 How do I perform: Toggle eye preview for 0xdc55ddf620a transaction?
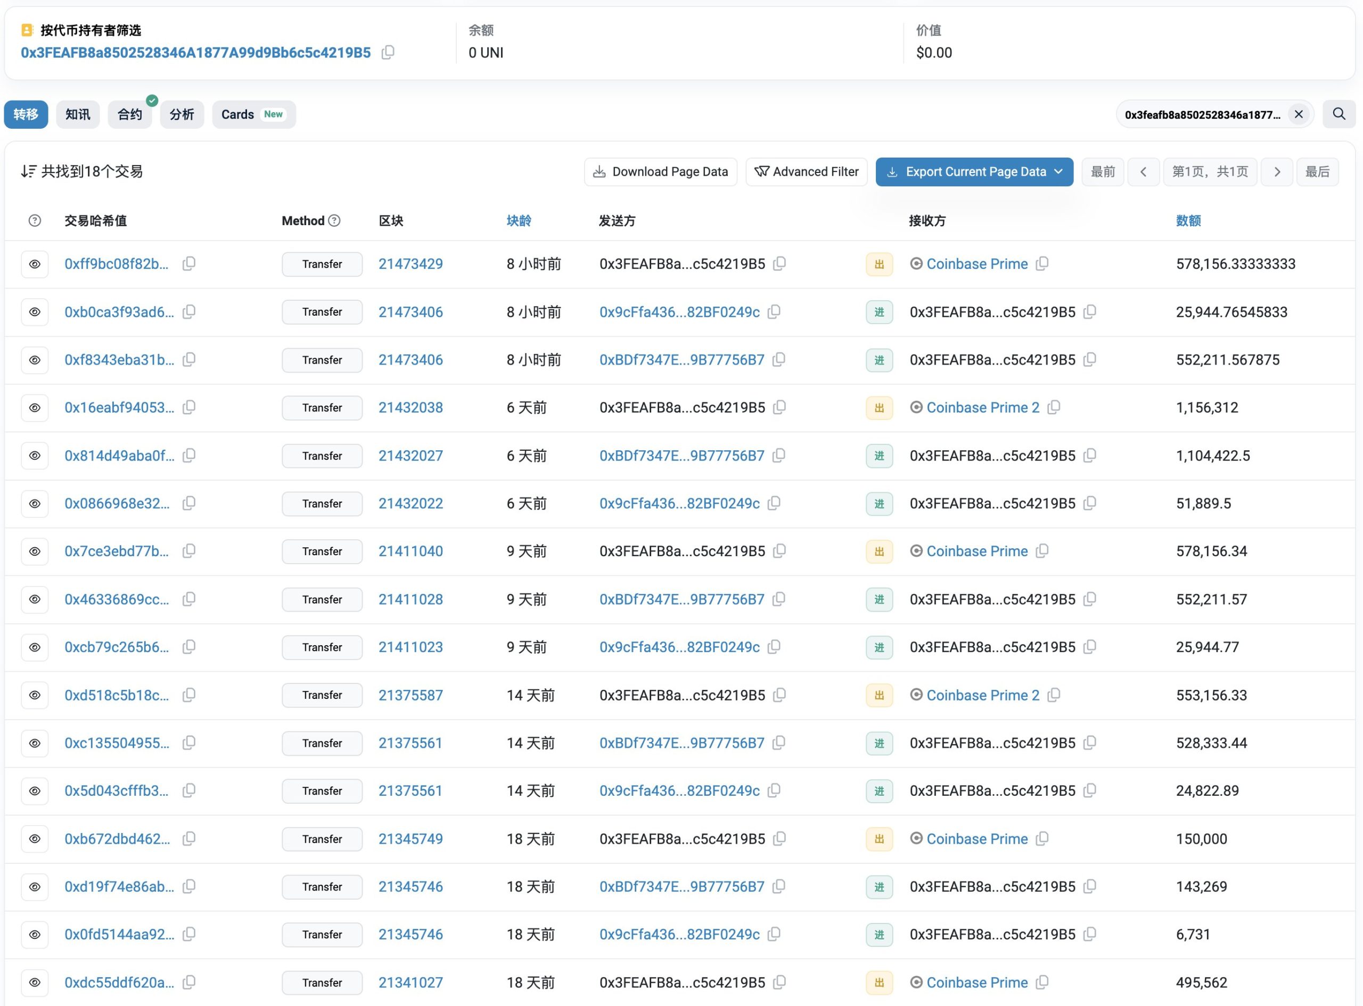pyautogui.click(x=35, y=982)
